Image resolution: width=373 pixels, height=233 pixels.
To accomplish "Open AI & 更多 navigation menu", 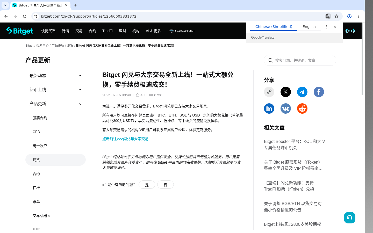I will pyautogui.click(x=153, y=31).
